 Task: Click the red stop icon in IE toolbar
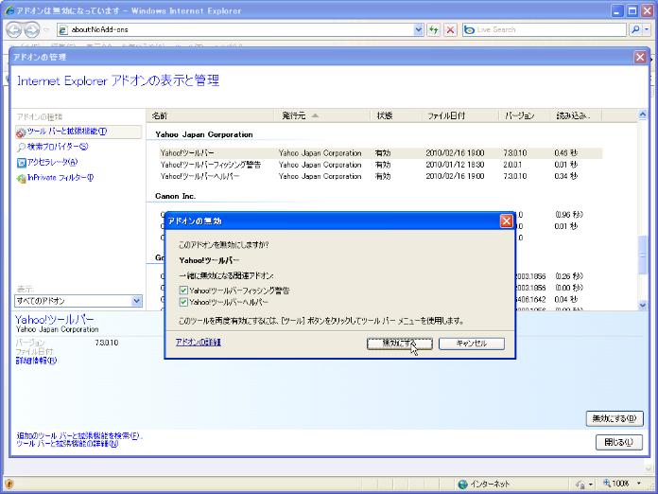[450, 30]
